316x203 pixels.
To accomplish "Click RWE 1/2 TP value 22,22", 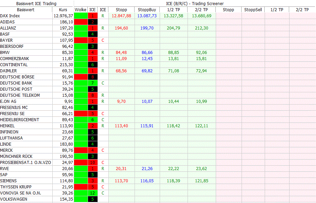I will pos(173,169).
